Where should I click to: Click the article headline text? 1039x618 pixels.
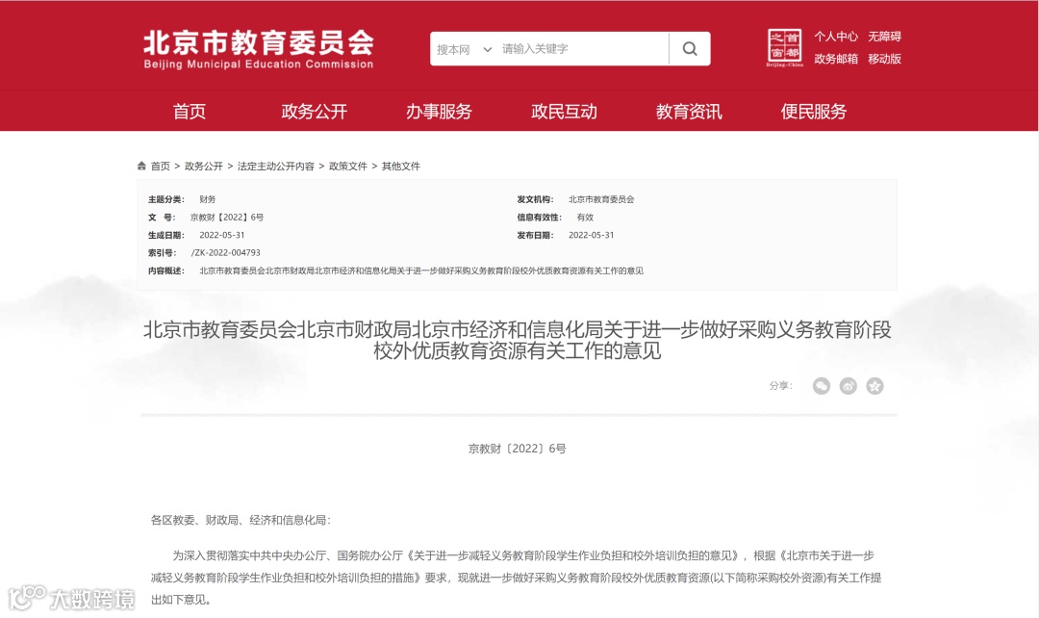[x=518, y=340]
